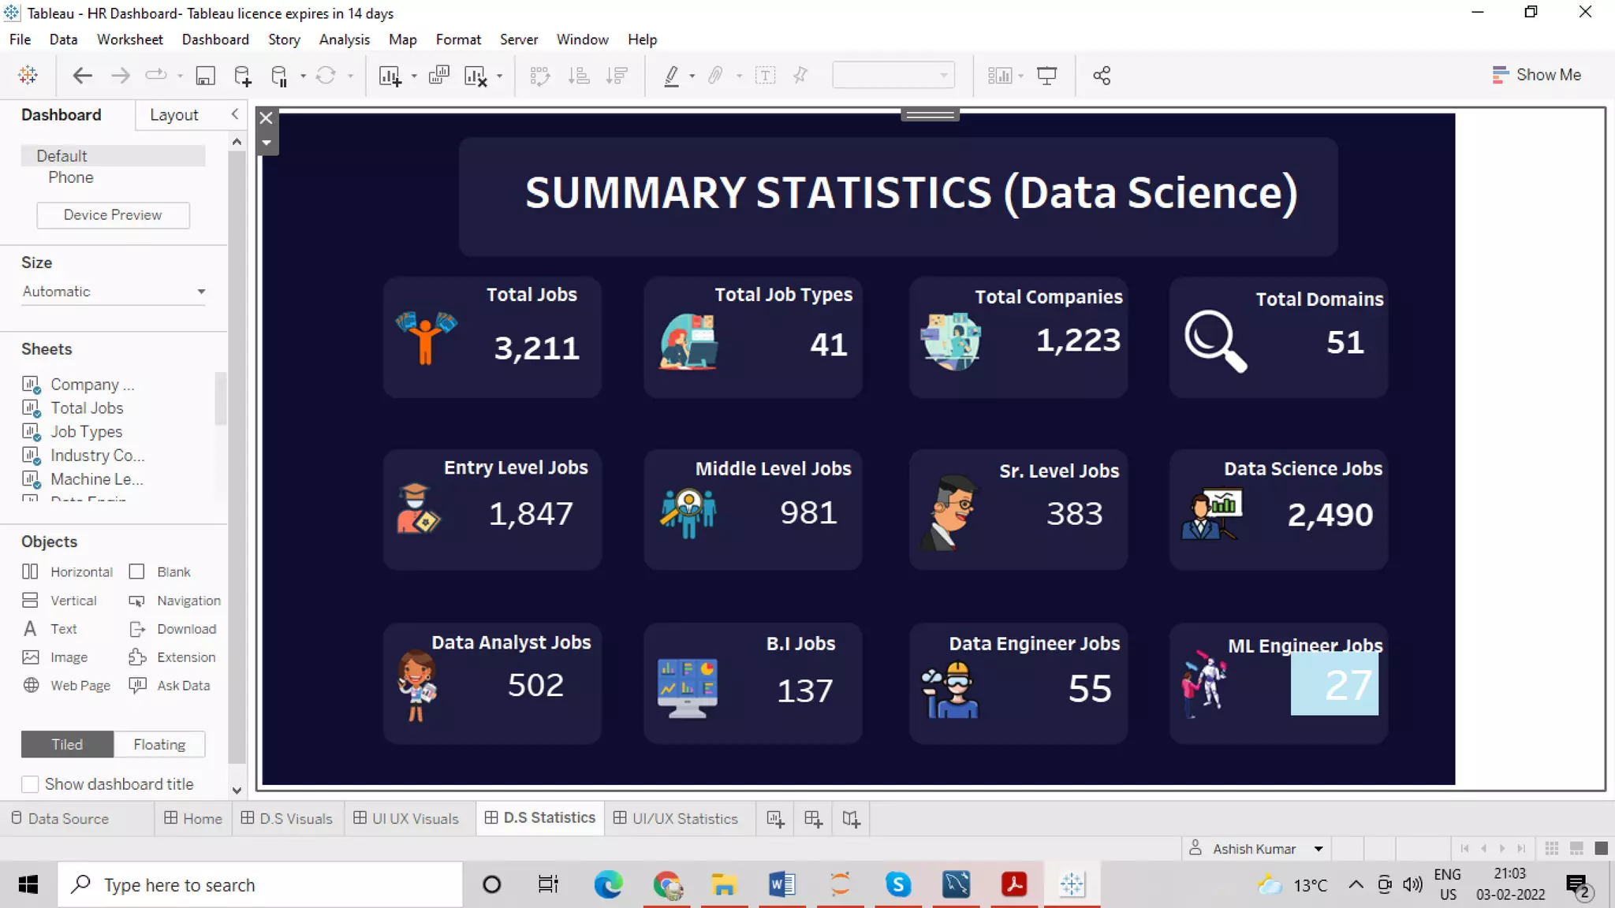Click the New Worksheet toolbar icon

pos(390,76)
